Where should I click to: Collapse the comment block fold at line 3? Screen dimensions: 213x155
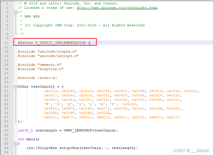tap(16, 12)
